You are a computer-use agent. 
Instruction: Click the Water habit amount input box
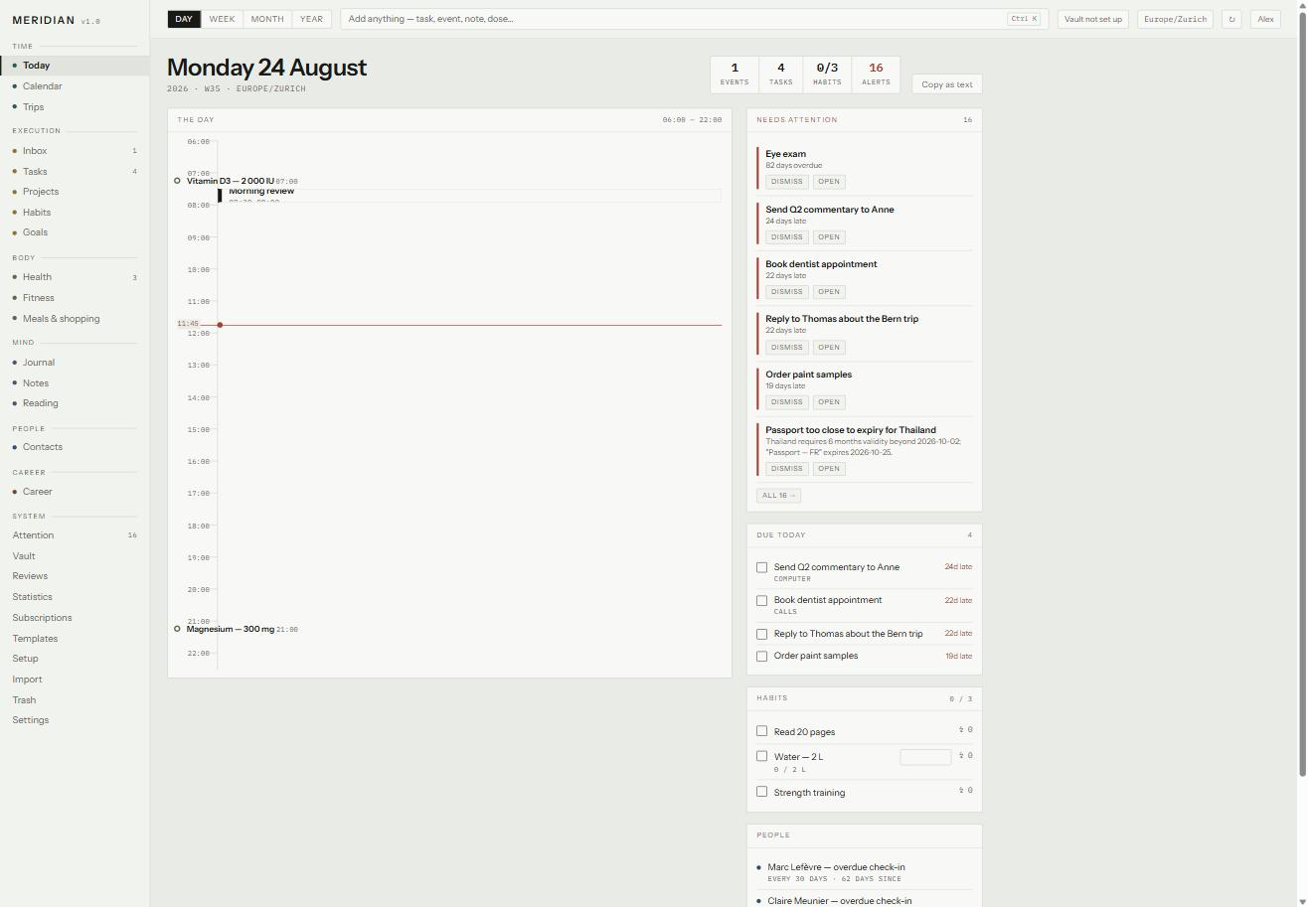click(x=925, y=757)
